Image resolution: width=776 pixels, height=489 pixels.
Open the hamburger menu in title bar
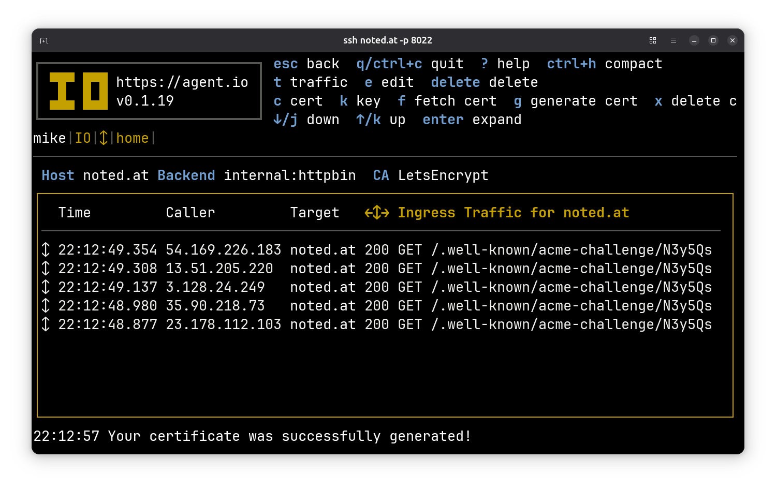pyautogui.click(x=673, y=40)
